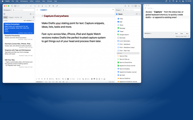Viewport: 193px width, 120px height.
Task: Click the manage actions icon beside Basic
Action: click(x=137, y=14)
